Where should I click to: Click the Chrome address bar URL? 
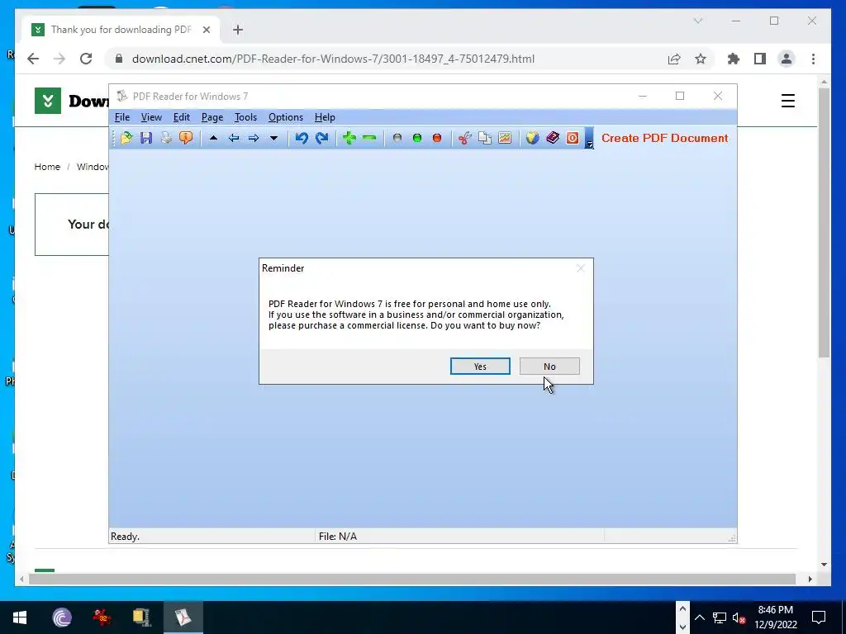pos(333,59)
